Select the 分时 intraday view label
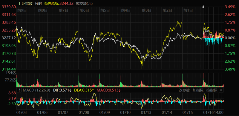Viewport: 239px width, 116px height. [x=38, y=4]
